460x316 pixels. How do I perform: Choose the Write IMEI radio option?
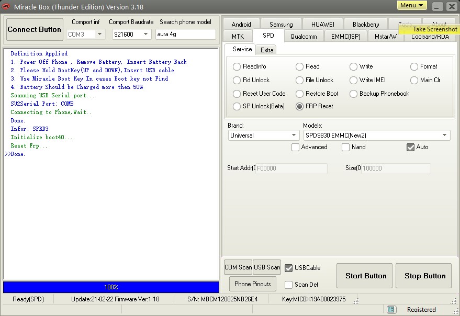367,80
